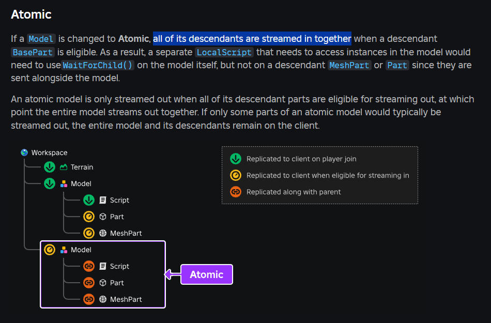The height and width of the screenshot is (323, 491).
Task: Click the Workspace globe icon
Action: 24,152
